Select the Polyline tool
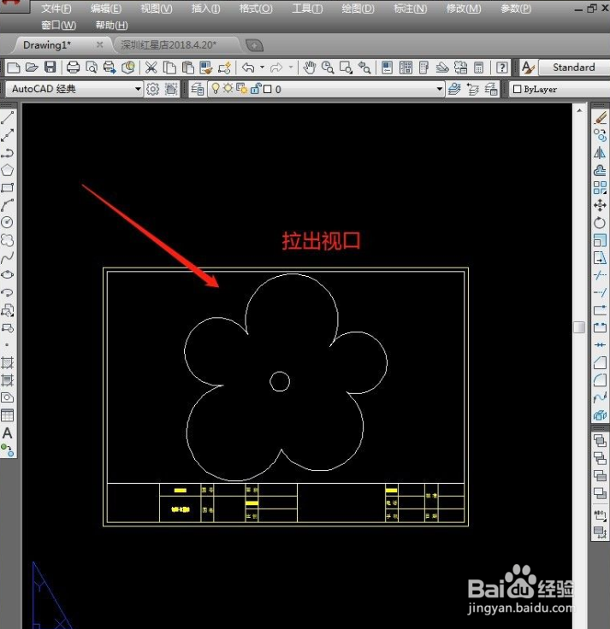This screenshot has height=629, width=610. coord(7,153)
